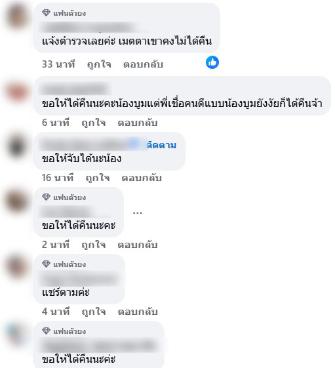Follow the commenter via 'ติดตาม' link

[161, 145]
